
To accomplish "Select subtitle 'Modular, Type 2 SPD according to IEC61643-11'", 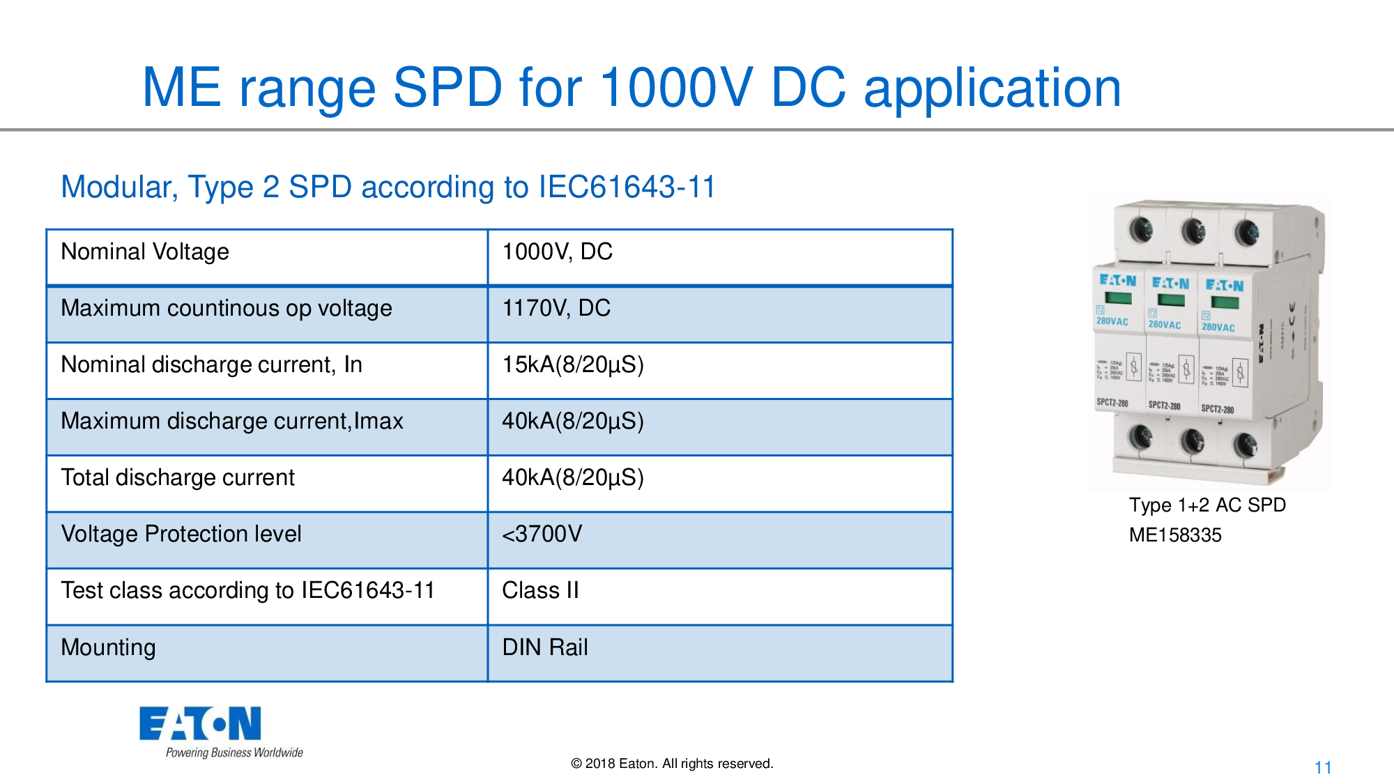I will point(388,187).
